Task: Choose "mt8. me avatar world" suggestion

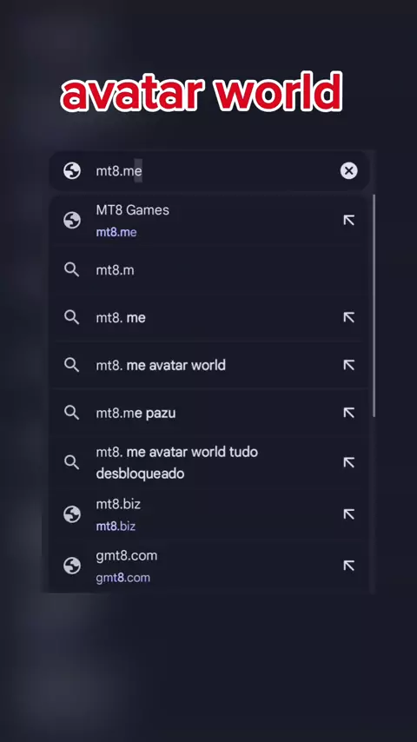Action: 208,365
